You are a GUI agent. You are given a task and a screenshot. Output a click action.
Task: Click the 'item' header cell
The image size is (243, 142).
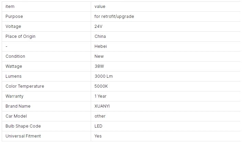coord(46,7)
